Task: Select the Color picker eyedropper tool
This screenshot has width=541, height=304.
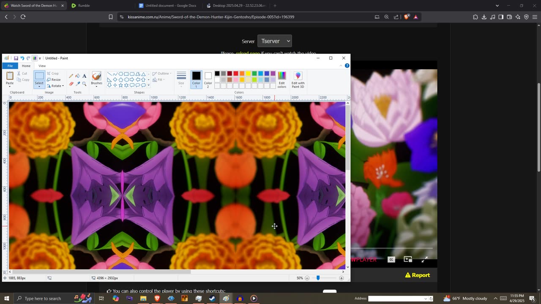Action: pos(78,84)
